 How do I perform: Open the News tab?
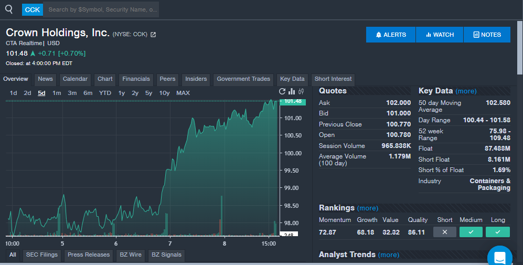click(45, 79)
